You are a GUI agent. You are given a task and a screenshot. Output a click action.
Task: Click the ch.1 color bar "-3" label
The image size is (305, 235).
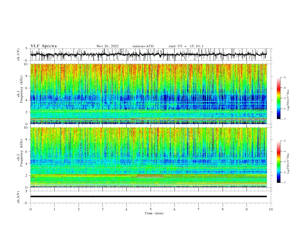coord(284,77)
